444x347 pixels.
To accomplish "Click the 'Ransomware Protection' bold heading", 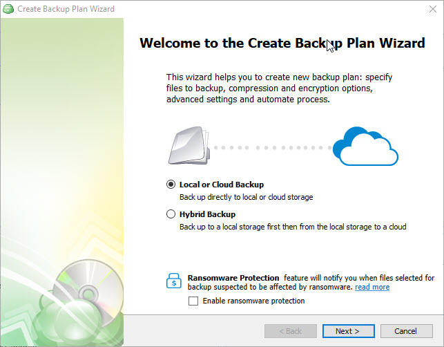I will click(233, 278).
